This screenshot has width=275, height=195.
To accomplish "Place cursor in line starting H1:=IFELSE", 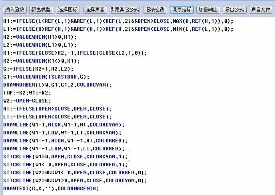I will click(118, 21).
